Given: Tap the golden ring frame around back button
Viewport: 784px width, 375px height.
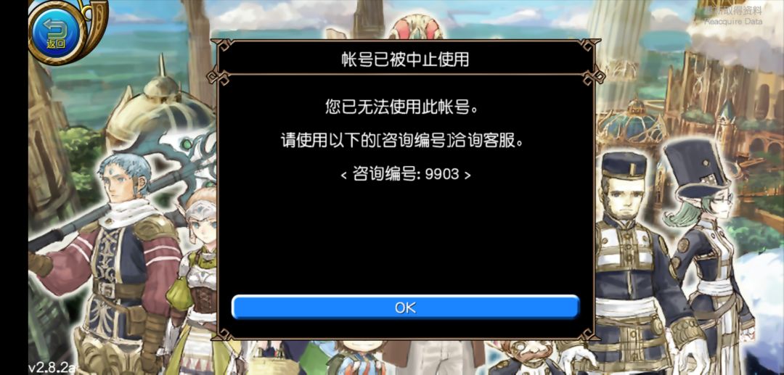Looking at the screenshot, I should [68, 31].
